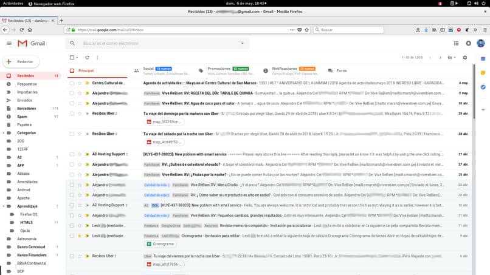The width and height of the screenshot is (490, 275).
Task: Click the search magnifier icon in Gmail
Action: pos(72,43)
